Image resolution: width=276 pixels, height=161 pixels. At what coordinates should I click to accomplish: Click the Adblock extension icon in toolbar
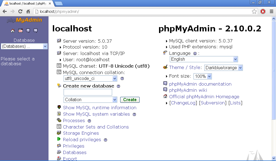(x=263, y=12)
